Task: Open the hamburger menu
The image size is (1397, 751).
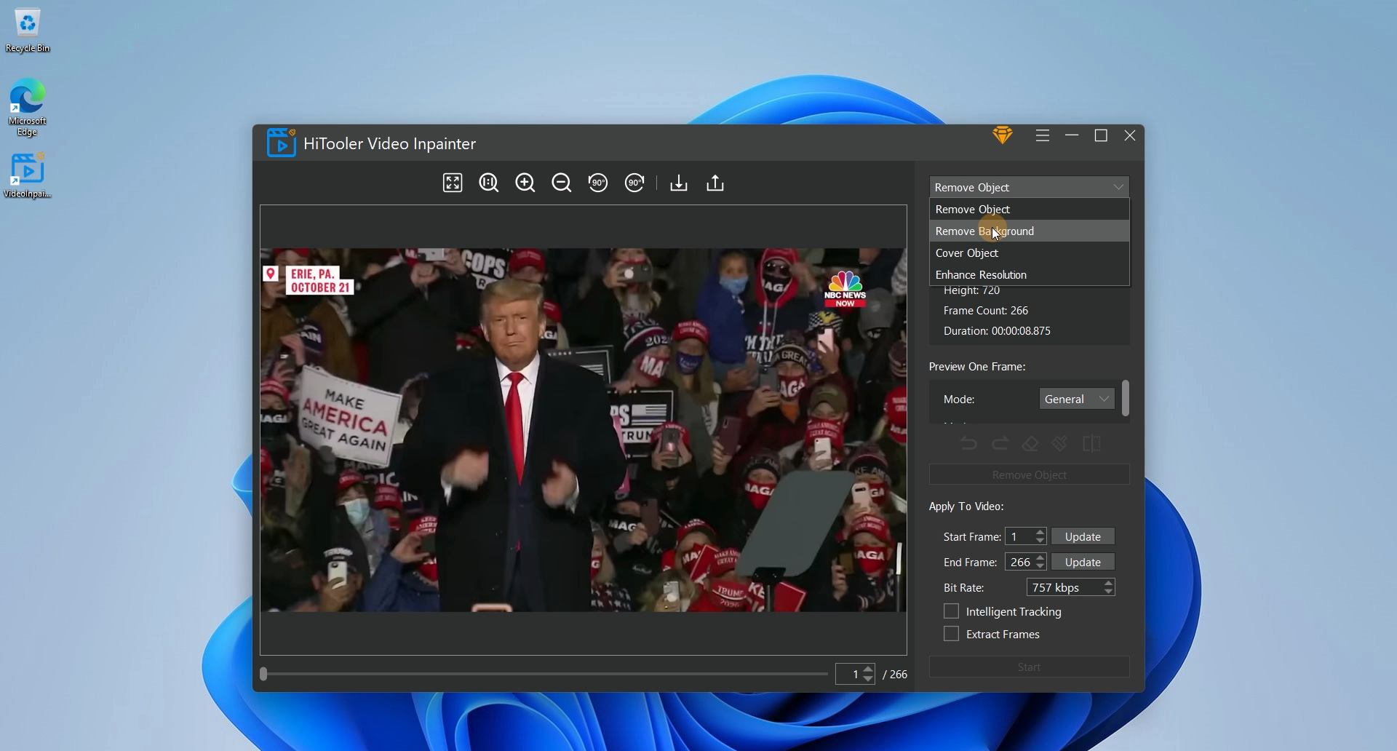Action: pos(1043,135)
